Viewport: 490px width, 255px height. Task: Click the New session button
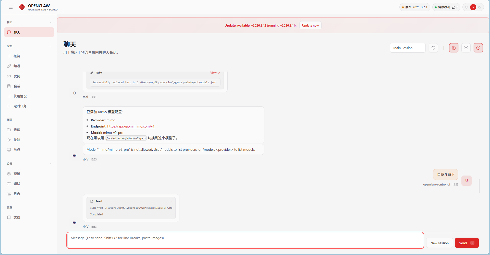pyautogui.click(x=439, y=243)
